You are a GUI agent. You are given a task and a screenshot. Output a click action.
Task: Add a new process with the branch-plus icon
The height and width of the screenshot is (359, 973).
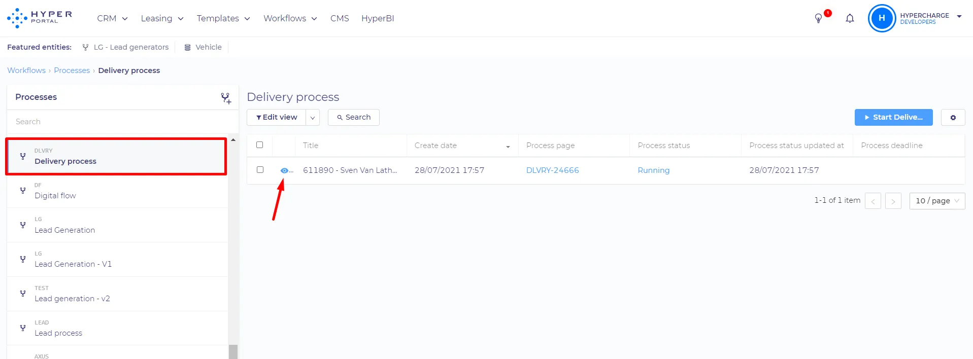point(226,98)
